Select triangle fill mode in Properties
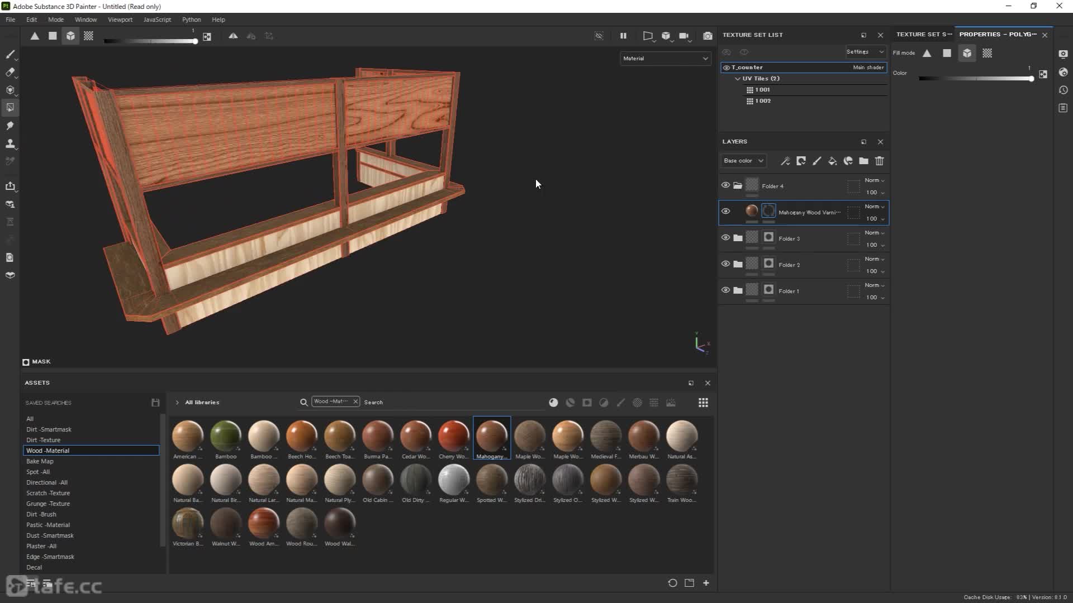Viewport: 1073px width, 603px height. (x=927, y=53)
